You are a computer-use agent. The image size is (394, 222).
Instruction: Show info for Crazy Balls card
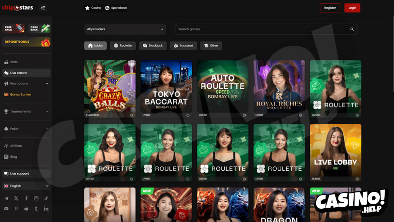pos(131,115)
